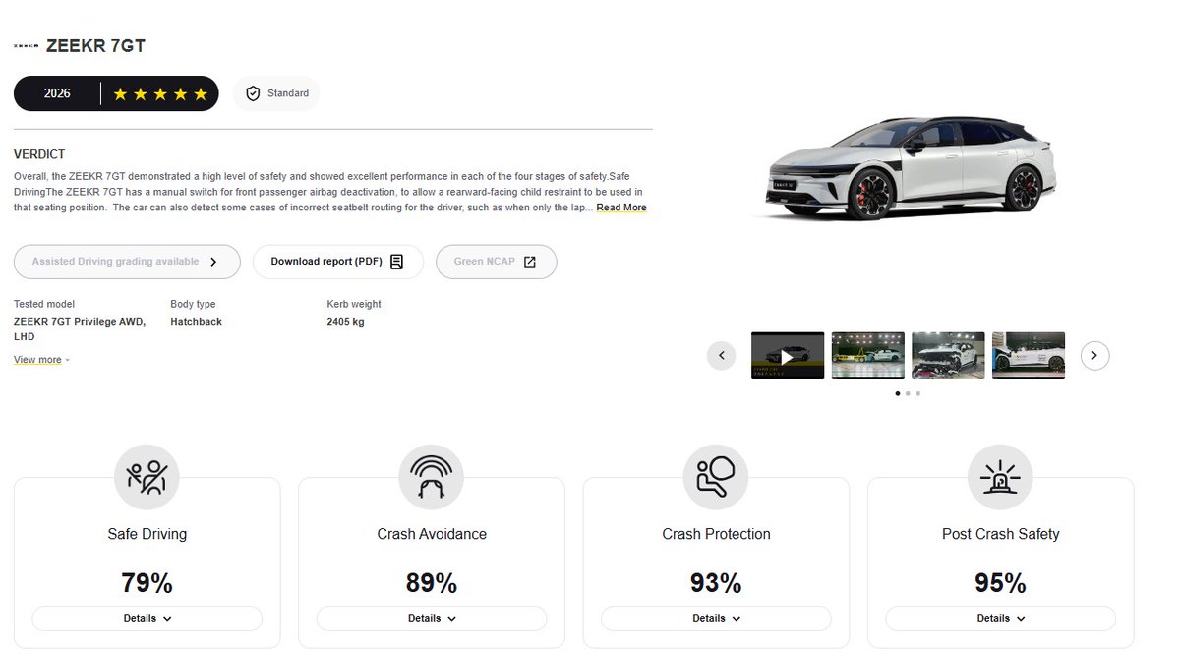Expand Crash Protection details
The height and width of the screenshot is (656, 1180).
716,619
